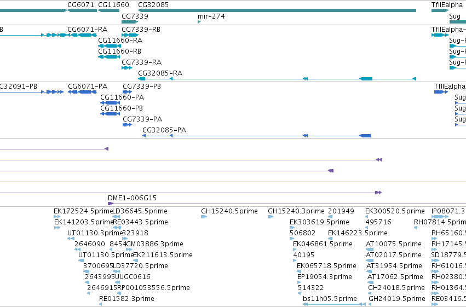Select EST AT31954.5prime
The width and height of the screenshot is (466, 307).
394,266
